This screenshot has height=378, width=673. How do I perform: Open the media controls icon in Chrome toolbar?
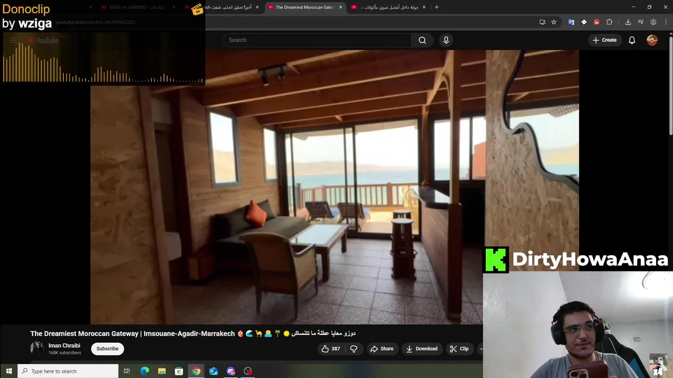pos(640,22)
